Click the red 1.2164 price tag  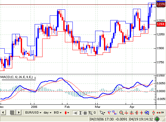coord(161,24)
